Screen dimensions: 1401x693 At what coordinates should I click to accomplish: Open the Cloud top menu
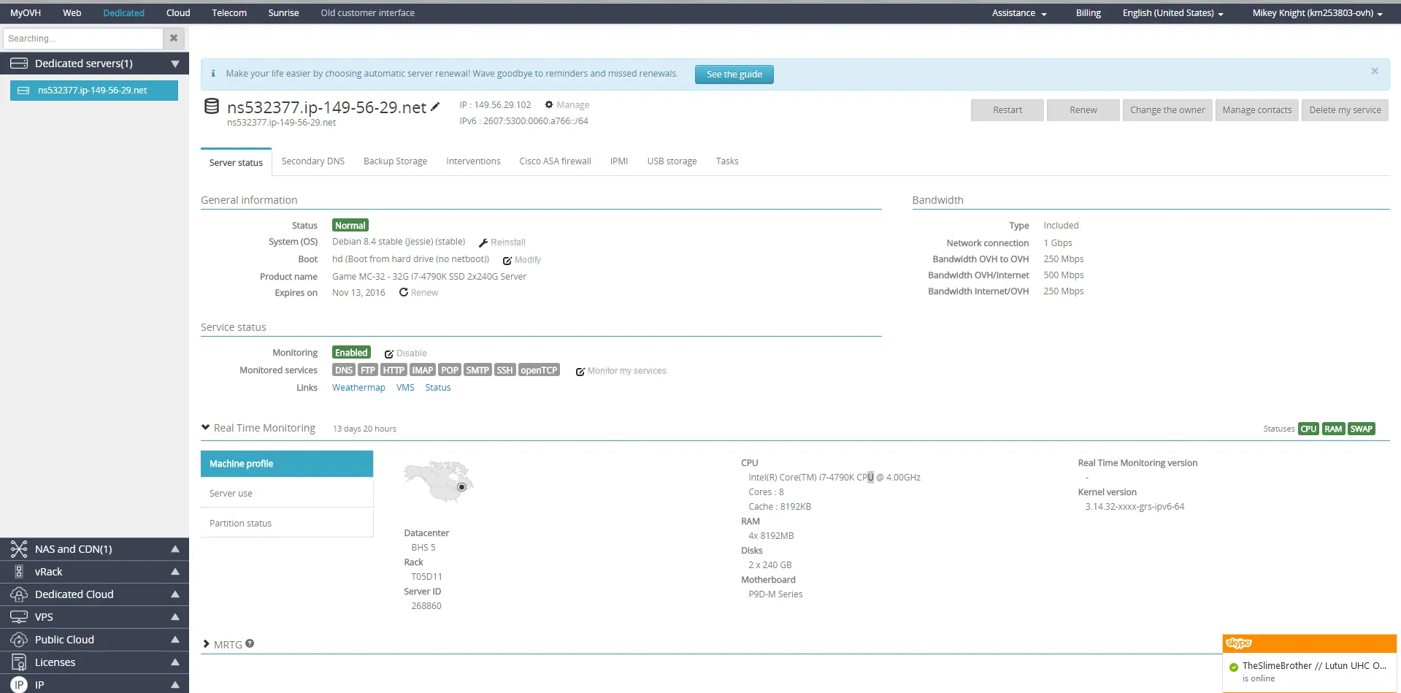pyautogui.click(x=178, y=13)
